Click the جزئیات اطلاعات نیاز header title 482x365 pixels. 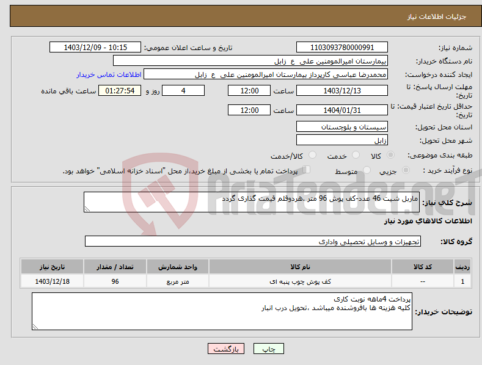pyautogui.click(x=437, y=16)
